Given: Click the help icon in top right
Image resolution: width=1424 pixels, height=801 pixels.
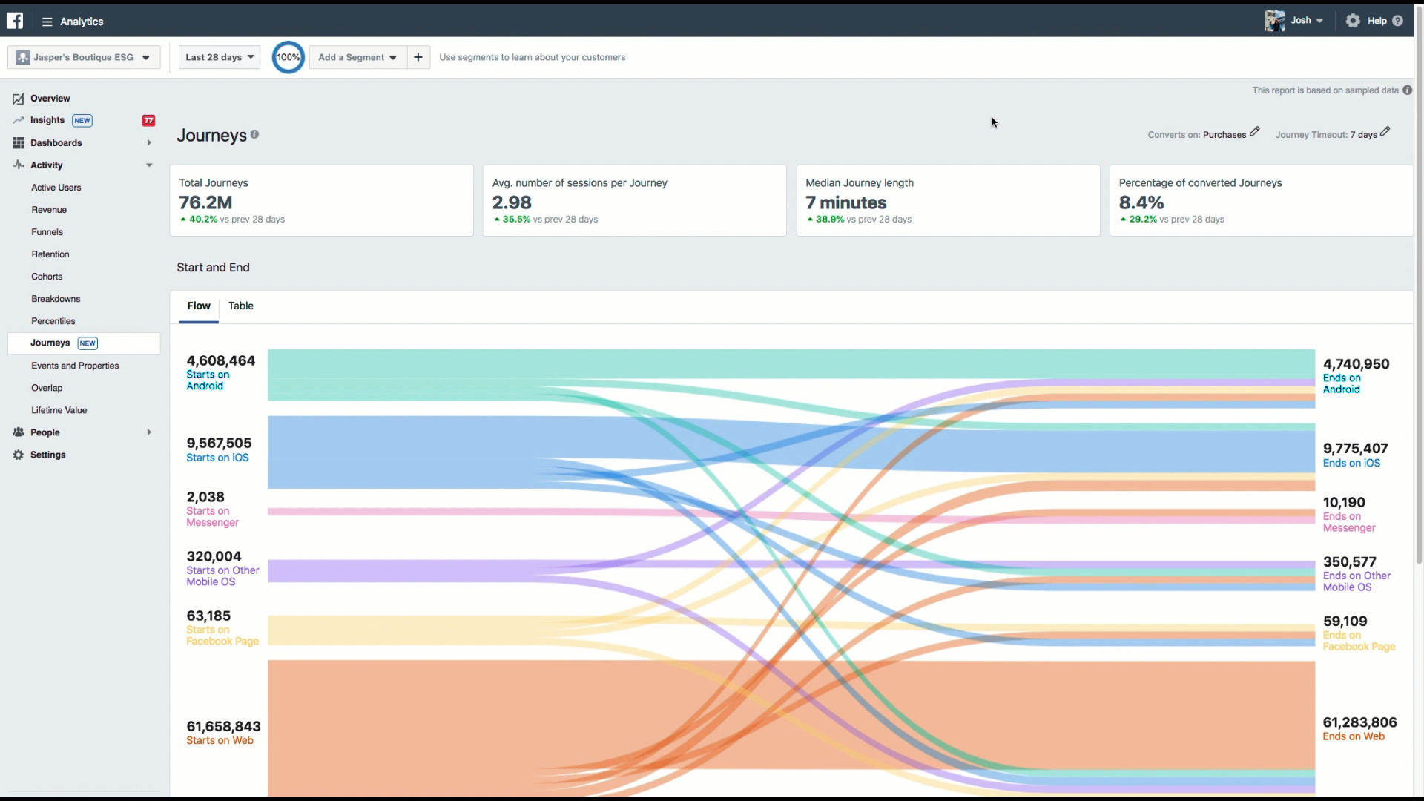Looking at the screenshot, I should tap(1400, 21).
